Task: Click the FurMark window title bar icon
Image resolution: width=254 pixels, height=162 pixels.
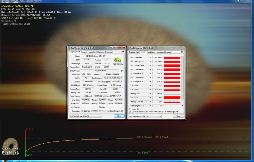Action: point(1,1)
